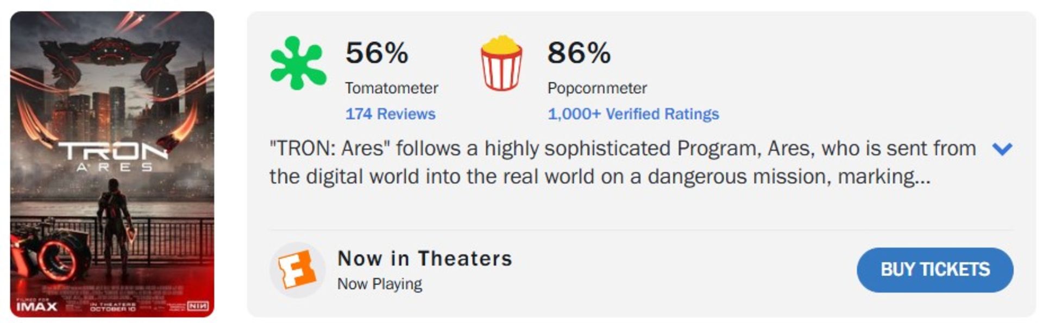
Task: Expand the full movie synopsis chevron
Action: [x=1002, y=148]
